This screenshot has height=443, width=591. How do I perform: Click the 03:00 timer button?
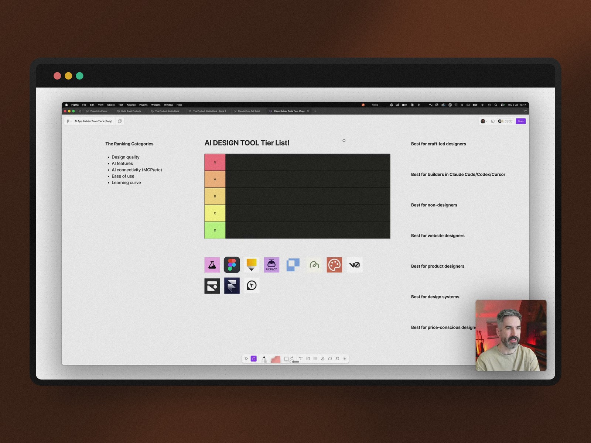(x=505, y=121)
